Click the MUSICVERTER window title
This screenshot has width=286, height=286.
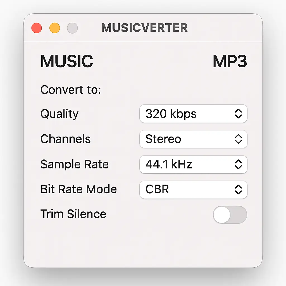click(x=144, y=28)
